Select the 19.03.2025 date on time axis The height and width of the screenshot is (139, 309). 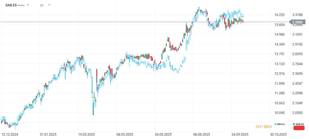(x=86, y=135)
